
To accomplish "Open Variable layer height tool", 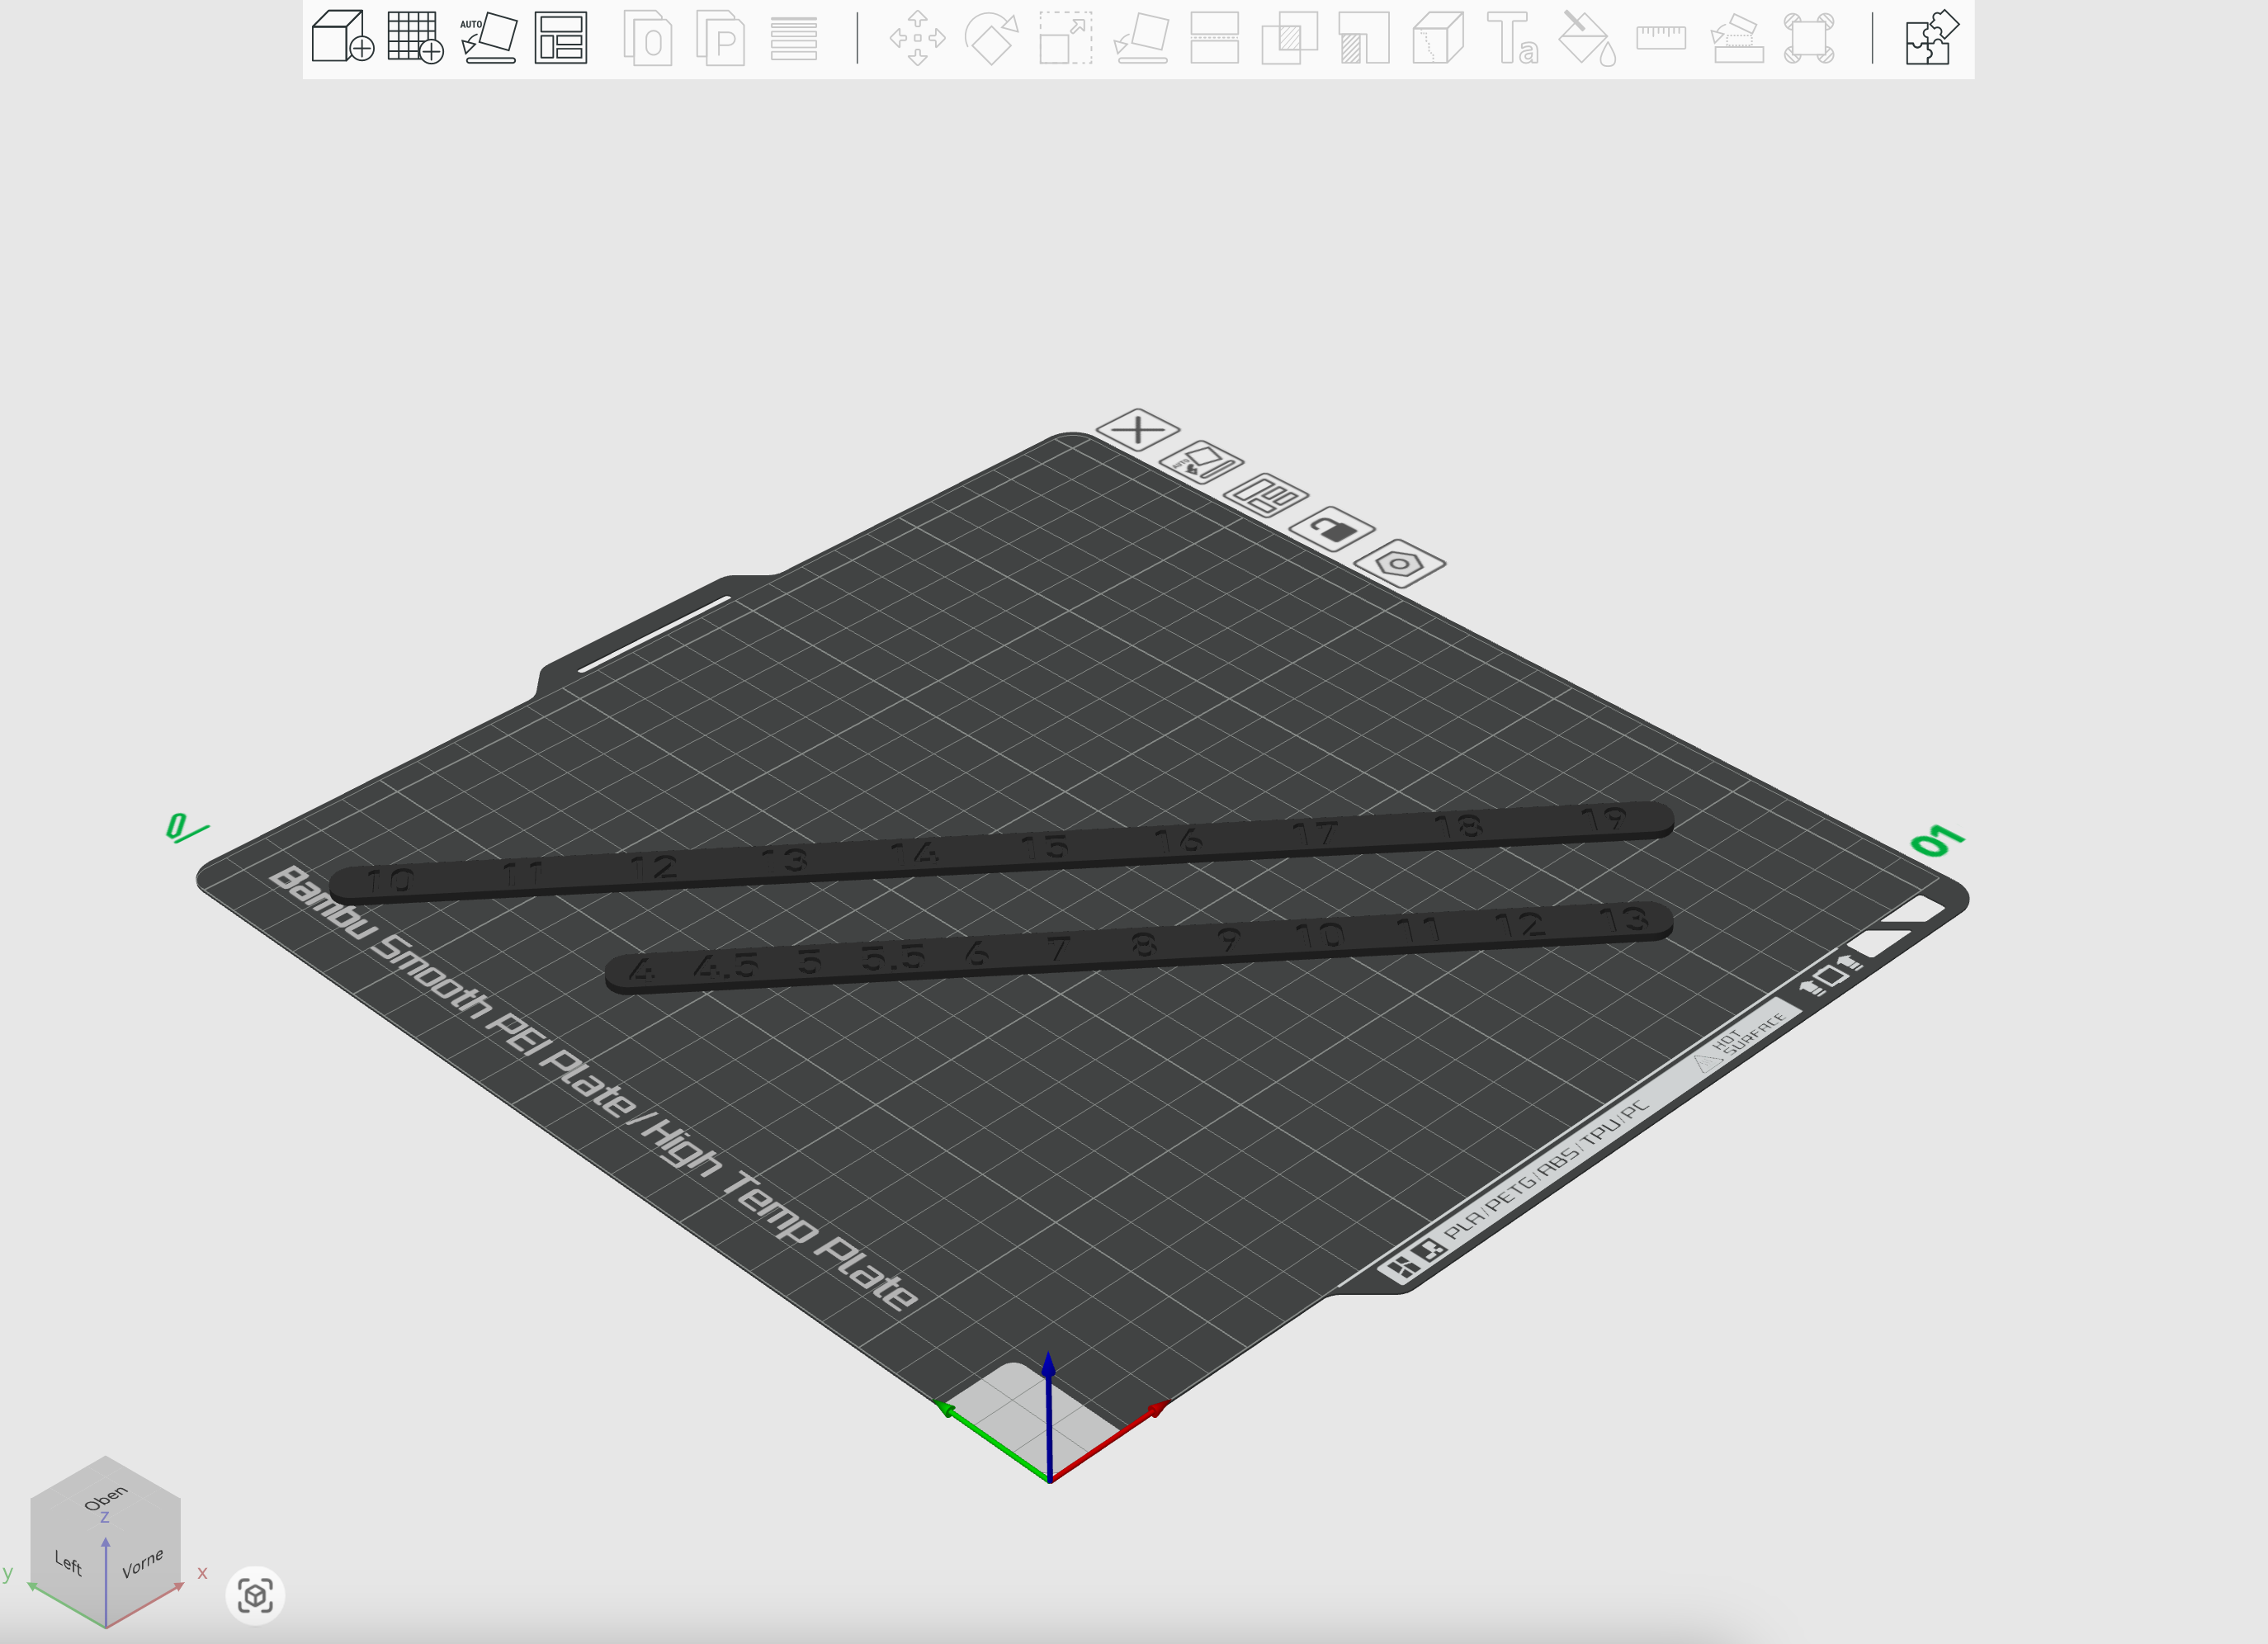I will (794, 38).
